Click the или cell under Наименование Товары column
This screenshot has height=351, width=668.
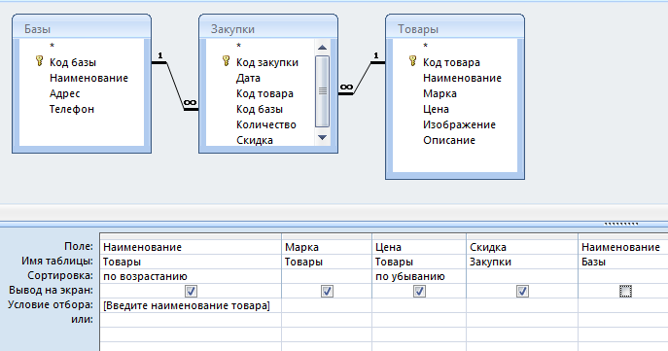190,320
